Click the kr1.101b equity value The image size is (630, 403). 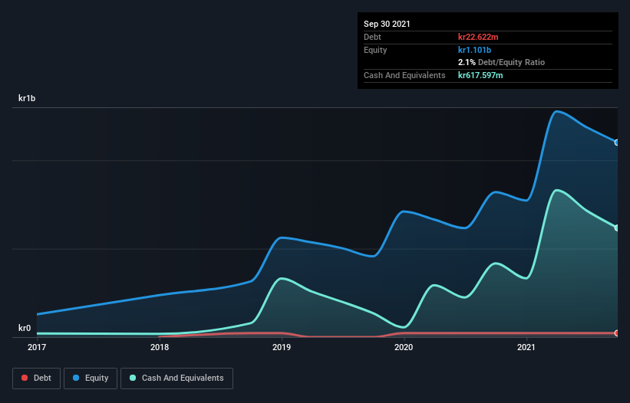[x=474, y=50]
